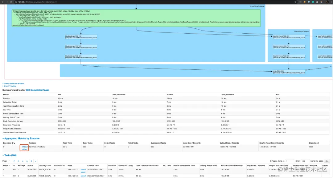Click the 75th percentile column header
This screenshot has height=178, width=333.
228,94
